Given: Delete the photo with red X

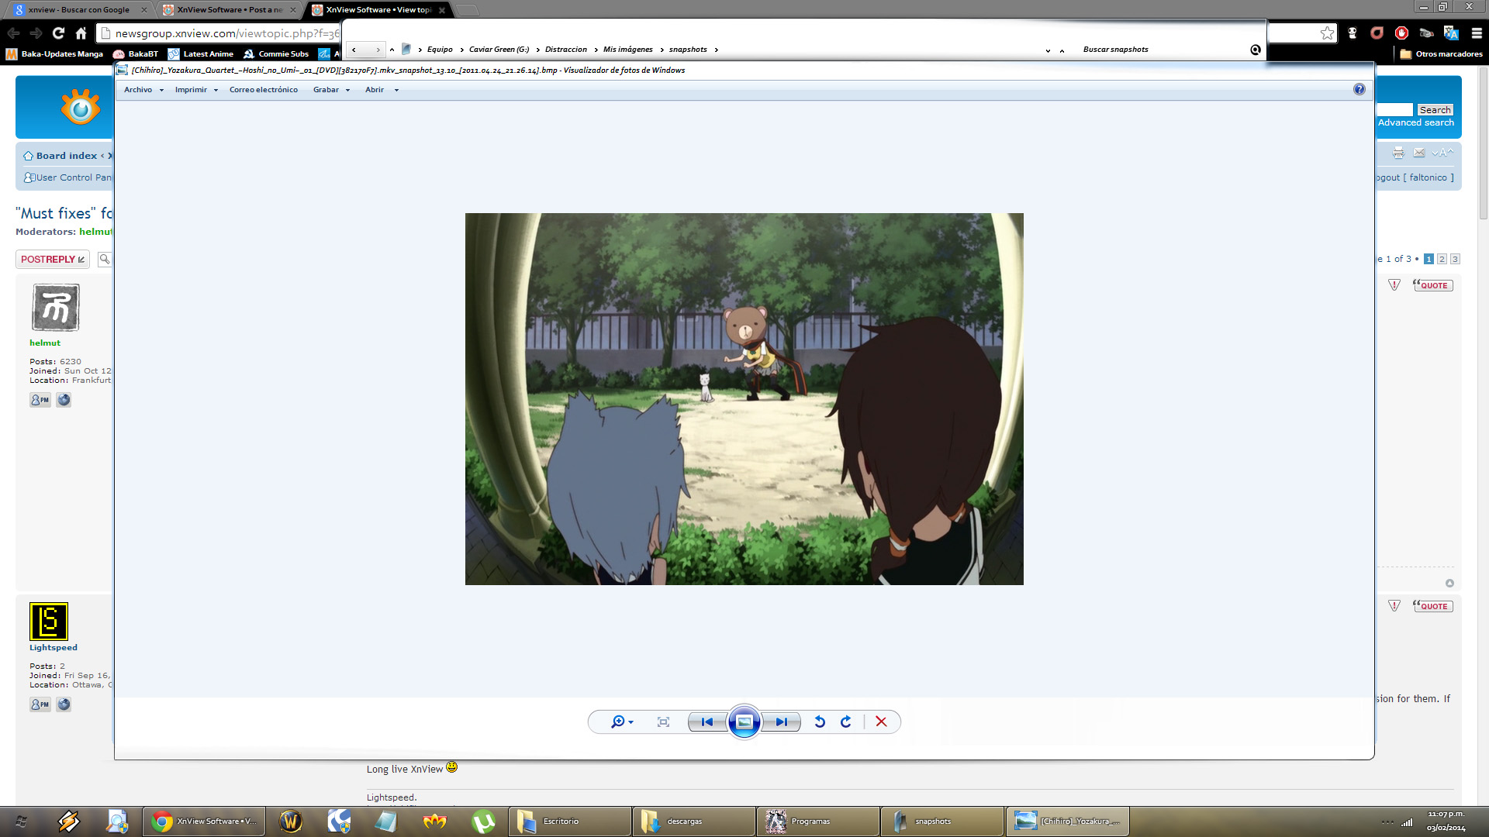Looking at the screenshot, I should tap(881, 722).
